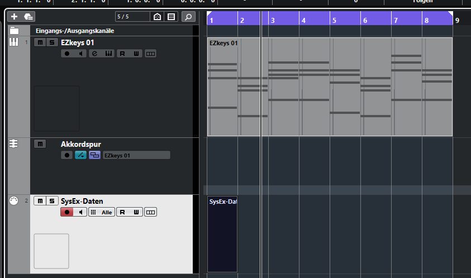Enable Read automation on SysEx-Daten
The image size is (471, 278).
click(122, 212)
